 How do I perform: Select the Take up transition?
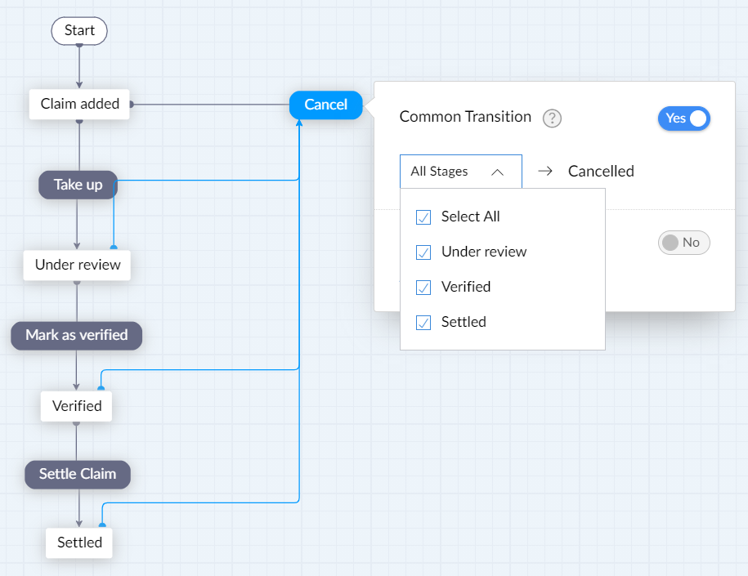[x=78, y=185]
